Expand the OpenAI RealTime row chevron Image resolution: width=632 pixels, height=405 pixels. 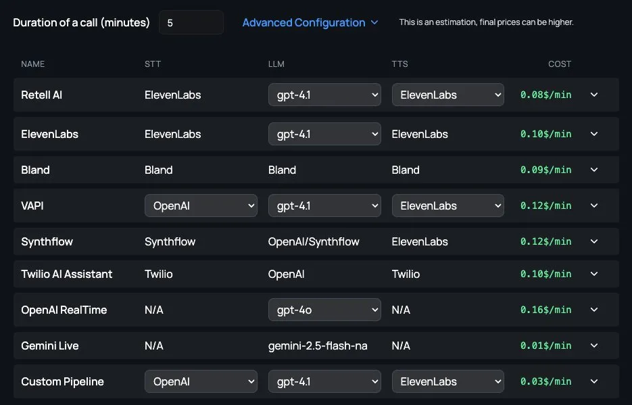(x=594, y=310)
